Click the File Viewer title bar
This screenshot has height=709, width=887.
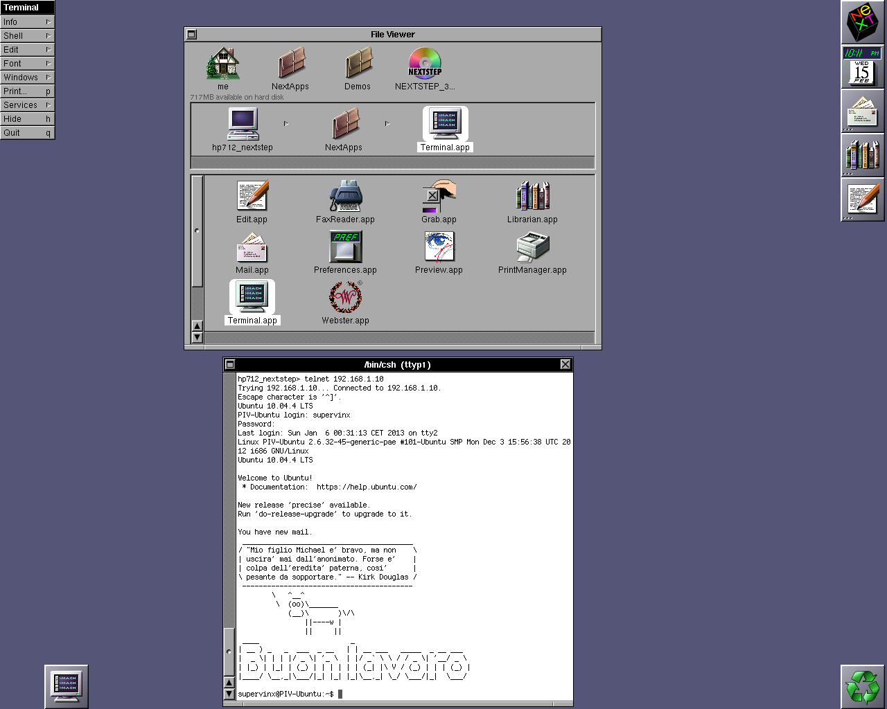coord(393,34)
